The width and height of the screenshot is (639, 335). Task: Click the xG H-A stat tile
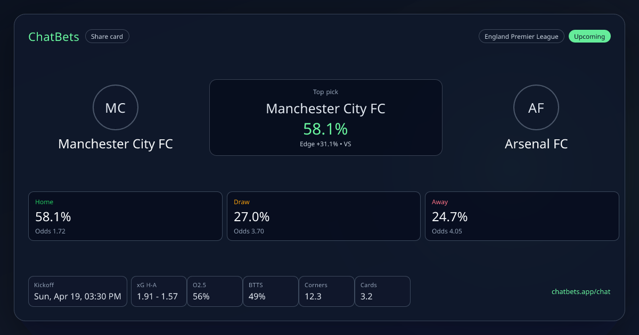pyautogui.click(x=159, y=291)
